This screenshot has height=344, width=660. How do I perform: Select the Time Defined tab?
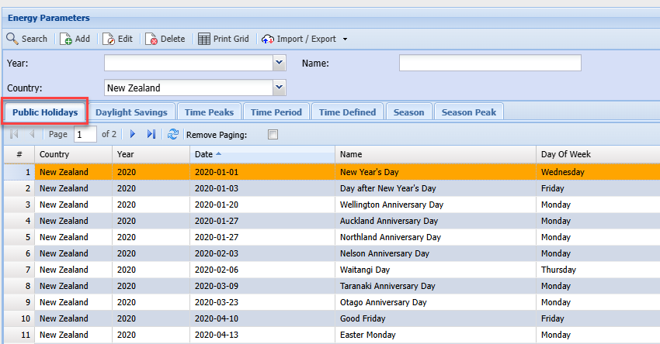pos(347,112)
